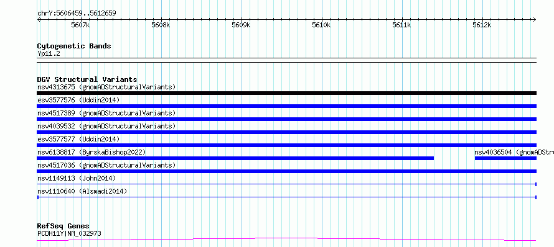Screen dimensions: 554x247
Task: Open variant esv3577577 (Uddin2014) label
Action: click(78, 139)
